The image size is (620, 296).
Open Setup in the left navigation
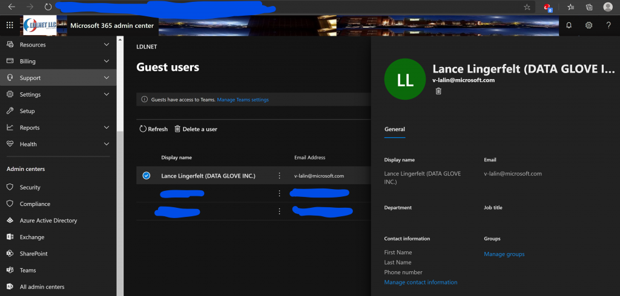(27, 111)
